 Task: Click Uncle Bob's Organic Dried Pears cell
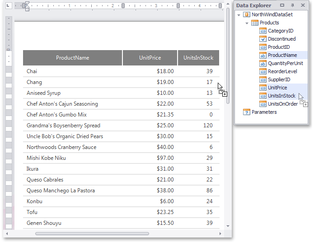72,136
